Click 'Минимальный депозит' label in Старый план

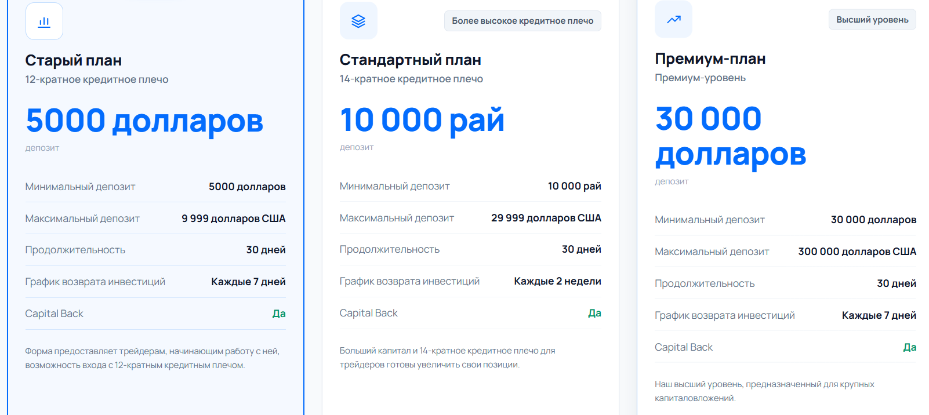point(80,187)
